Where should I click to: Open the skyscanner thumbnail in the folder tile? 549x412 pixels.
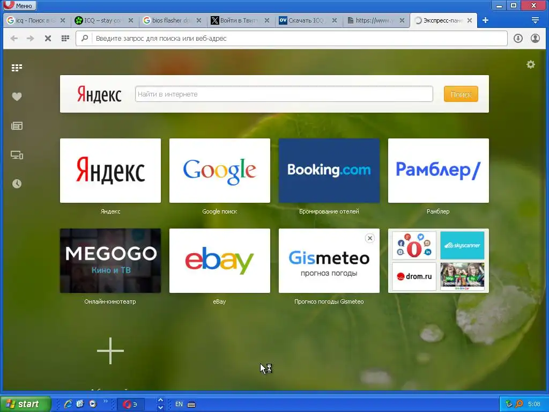[462, 245]
